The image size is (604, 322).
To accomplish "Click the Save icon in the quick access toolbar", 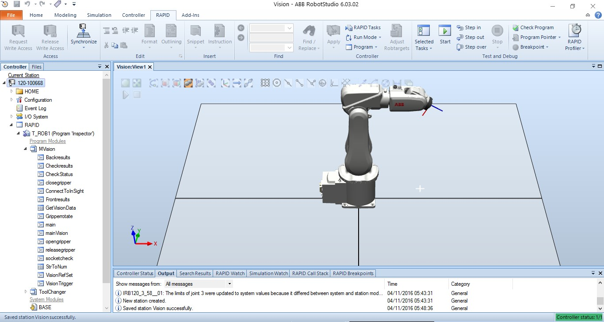I will point(17,4).
